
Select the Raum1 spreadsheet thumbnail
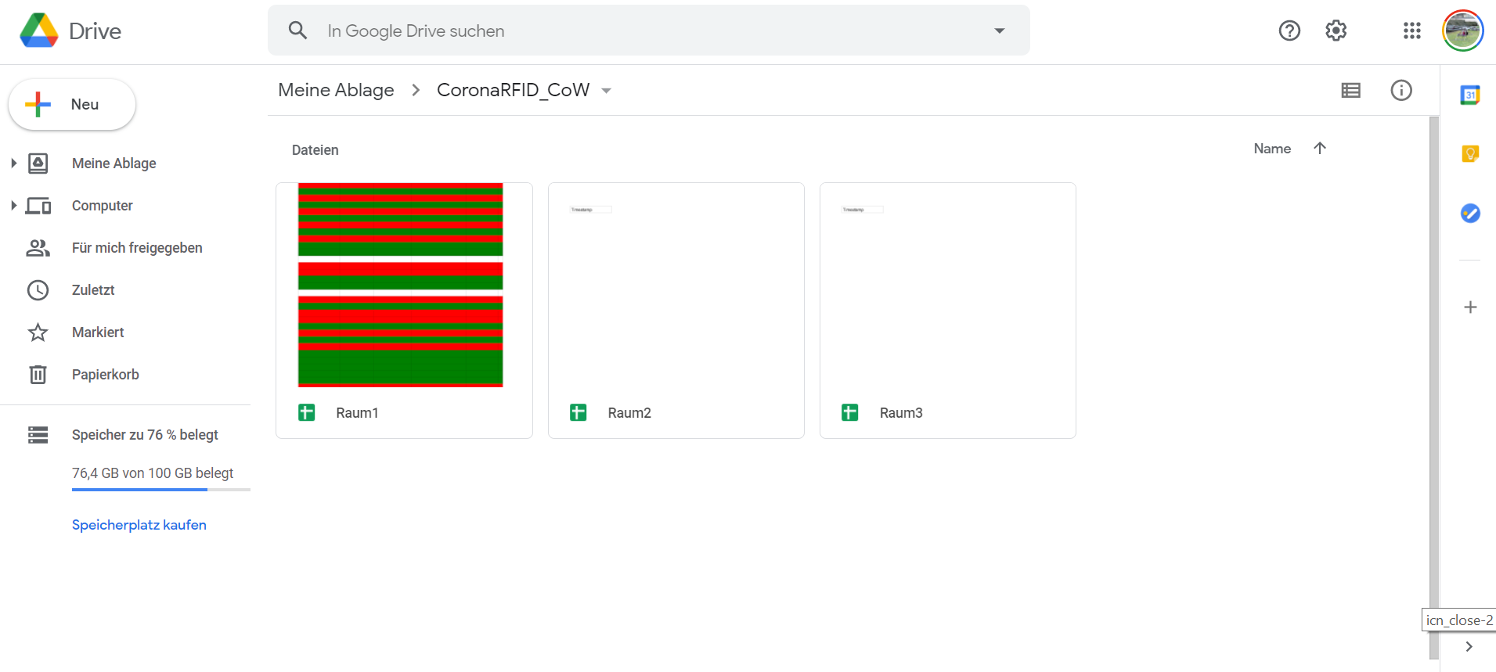[x=400, y=286]
